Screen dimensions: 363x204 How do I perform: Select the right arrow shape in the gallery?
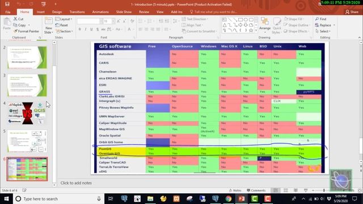pyautogui.click(x=240, y=25)
